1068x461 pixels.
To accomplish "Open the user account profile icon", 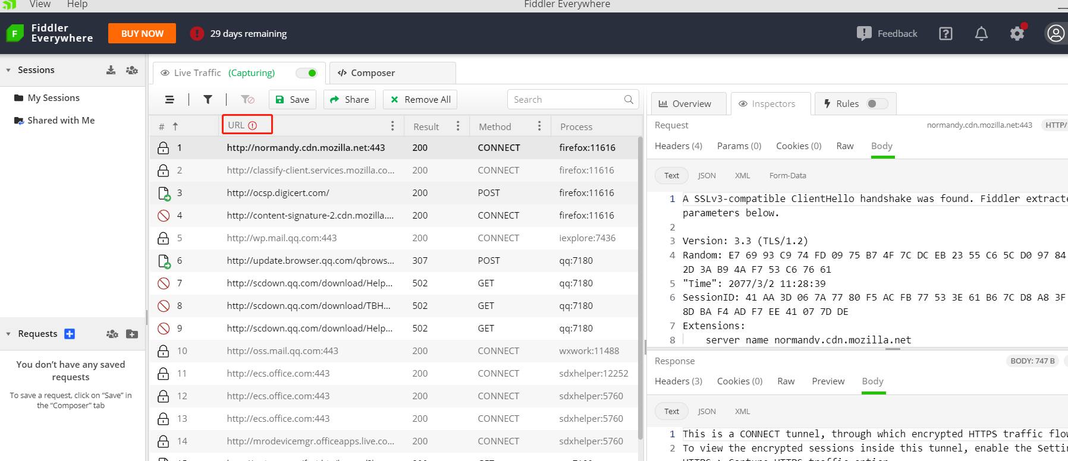I will (1056, 33).
